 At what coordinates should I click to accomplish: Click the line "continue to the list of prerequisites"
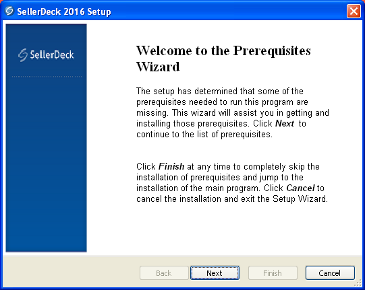coord(204,135)
